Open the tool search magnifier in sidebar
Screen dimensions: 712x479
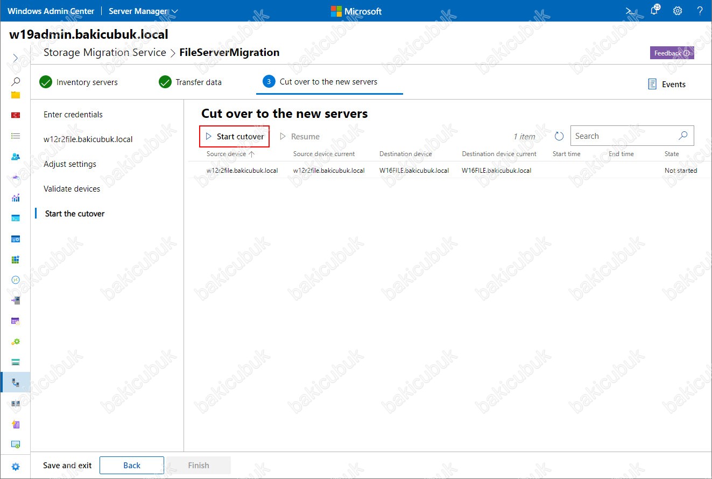tap(16, 81)
